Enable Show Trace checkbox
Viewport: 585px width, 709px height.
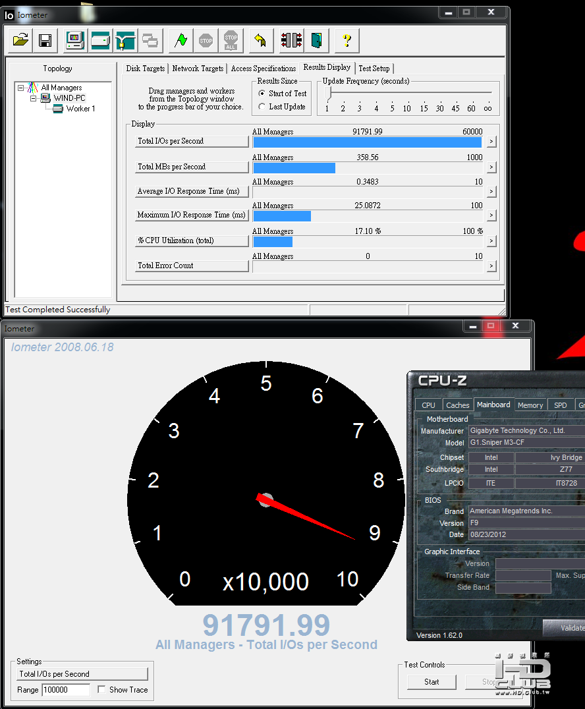pos(101,689)
